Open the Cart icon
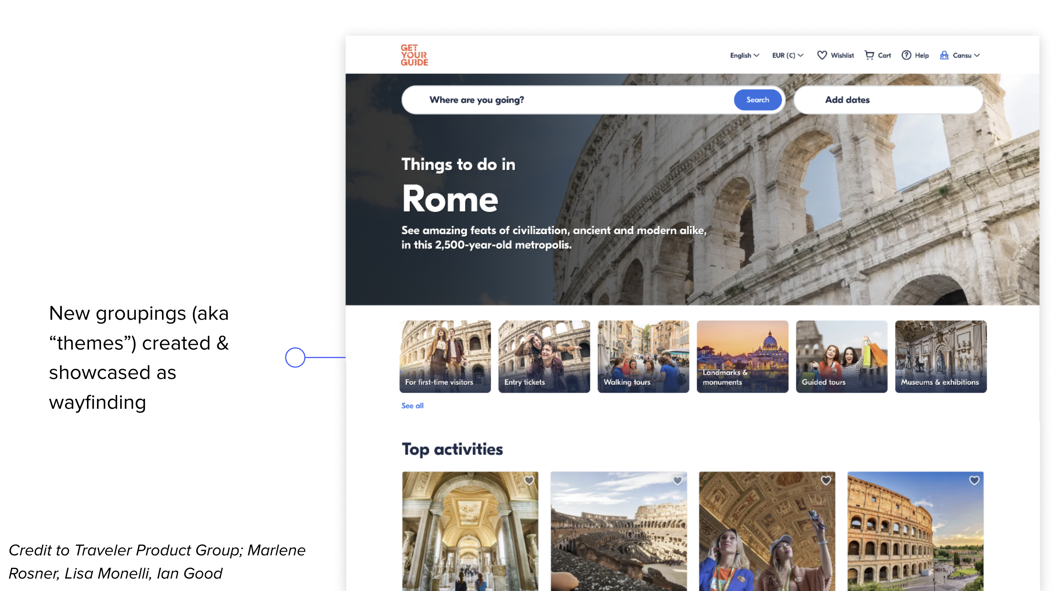 (869, 55)
